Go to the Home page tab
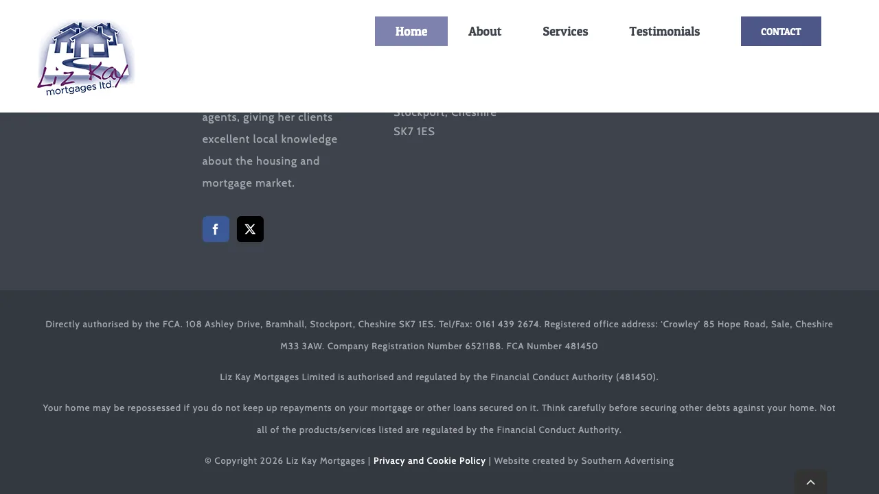The height and width of the screenshot is (494, 879). pyautogui.click(x=411, y=32)
